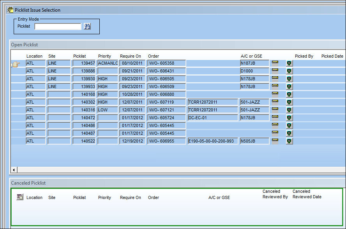Click the Canceled Reviewed By column header
The width and height of the screenshot is (346, 229).
click(275, 194)
